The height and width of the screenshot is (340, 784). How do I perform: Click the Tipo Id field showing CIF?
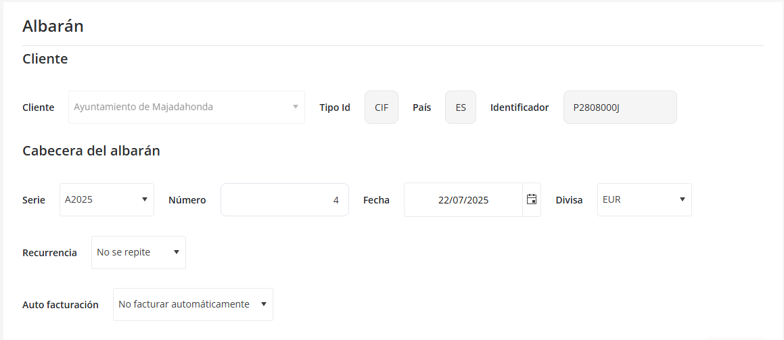(x=382, y=107)
